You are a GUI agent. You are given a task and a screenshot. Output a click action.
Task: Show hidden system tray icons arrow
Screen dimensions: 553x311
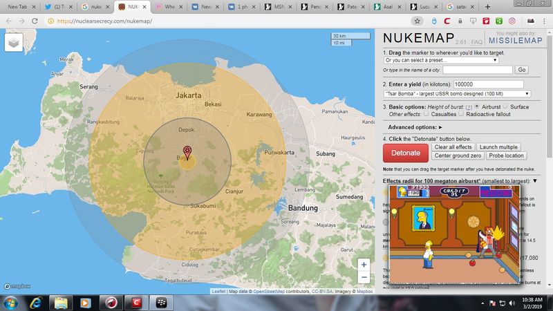pyautogui.click(x=482, y=303)
